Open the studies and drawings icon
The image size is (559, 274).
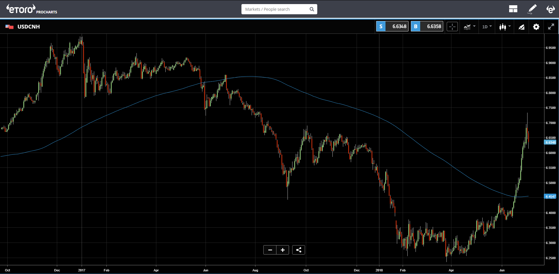[521, 27]
